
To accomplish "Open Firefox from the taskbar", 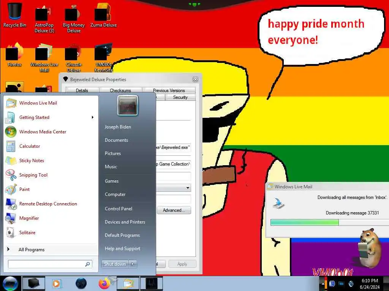I will coord(104,283).
